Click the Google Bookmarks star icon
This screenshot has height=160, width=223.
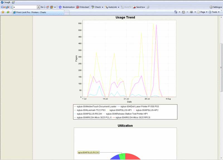(x=60, y=7)
